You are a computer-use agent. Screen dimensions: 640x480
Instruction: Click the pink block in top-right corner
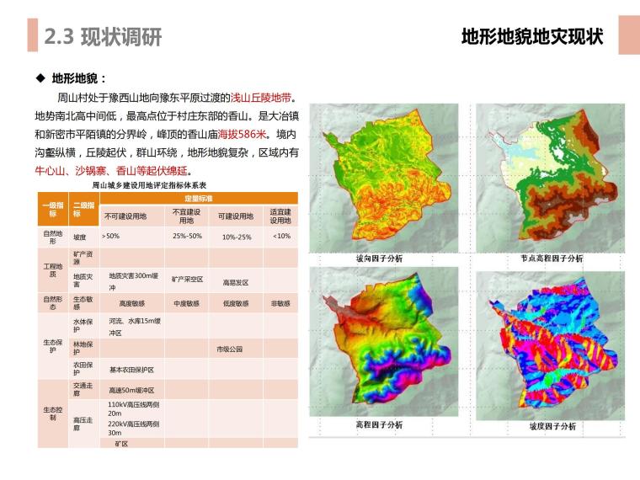coord(629,35)
